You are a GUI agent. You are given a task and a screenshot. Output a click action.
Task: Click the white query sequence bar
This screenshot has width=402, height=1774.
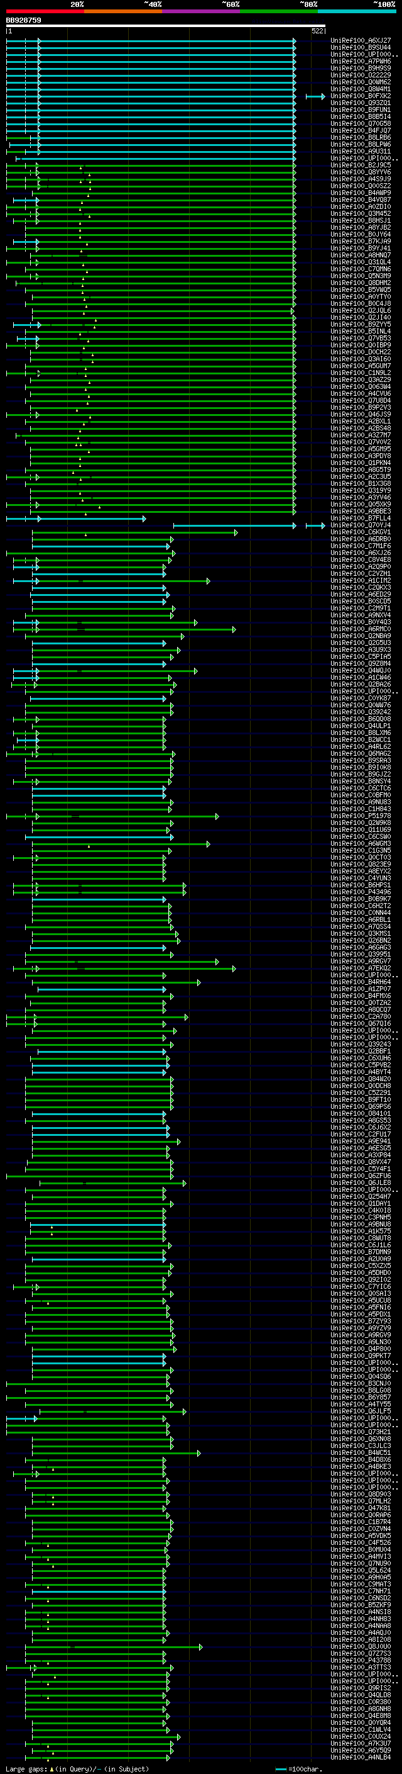click(x=166, y=26)
